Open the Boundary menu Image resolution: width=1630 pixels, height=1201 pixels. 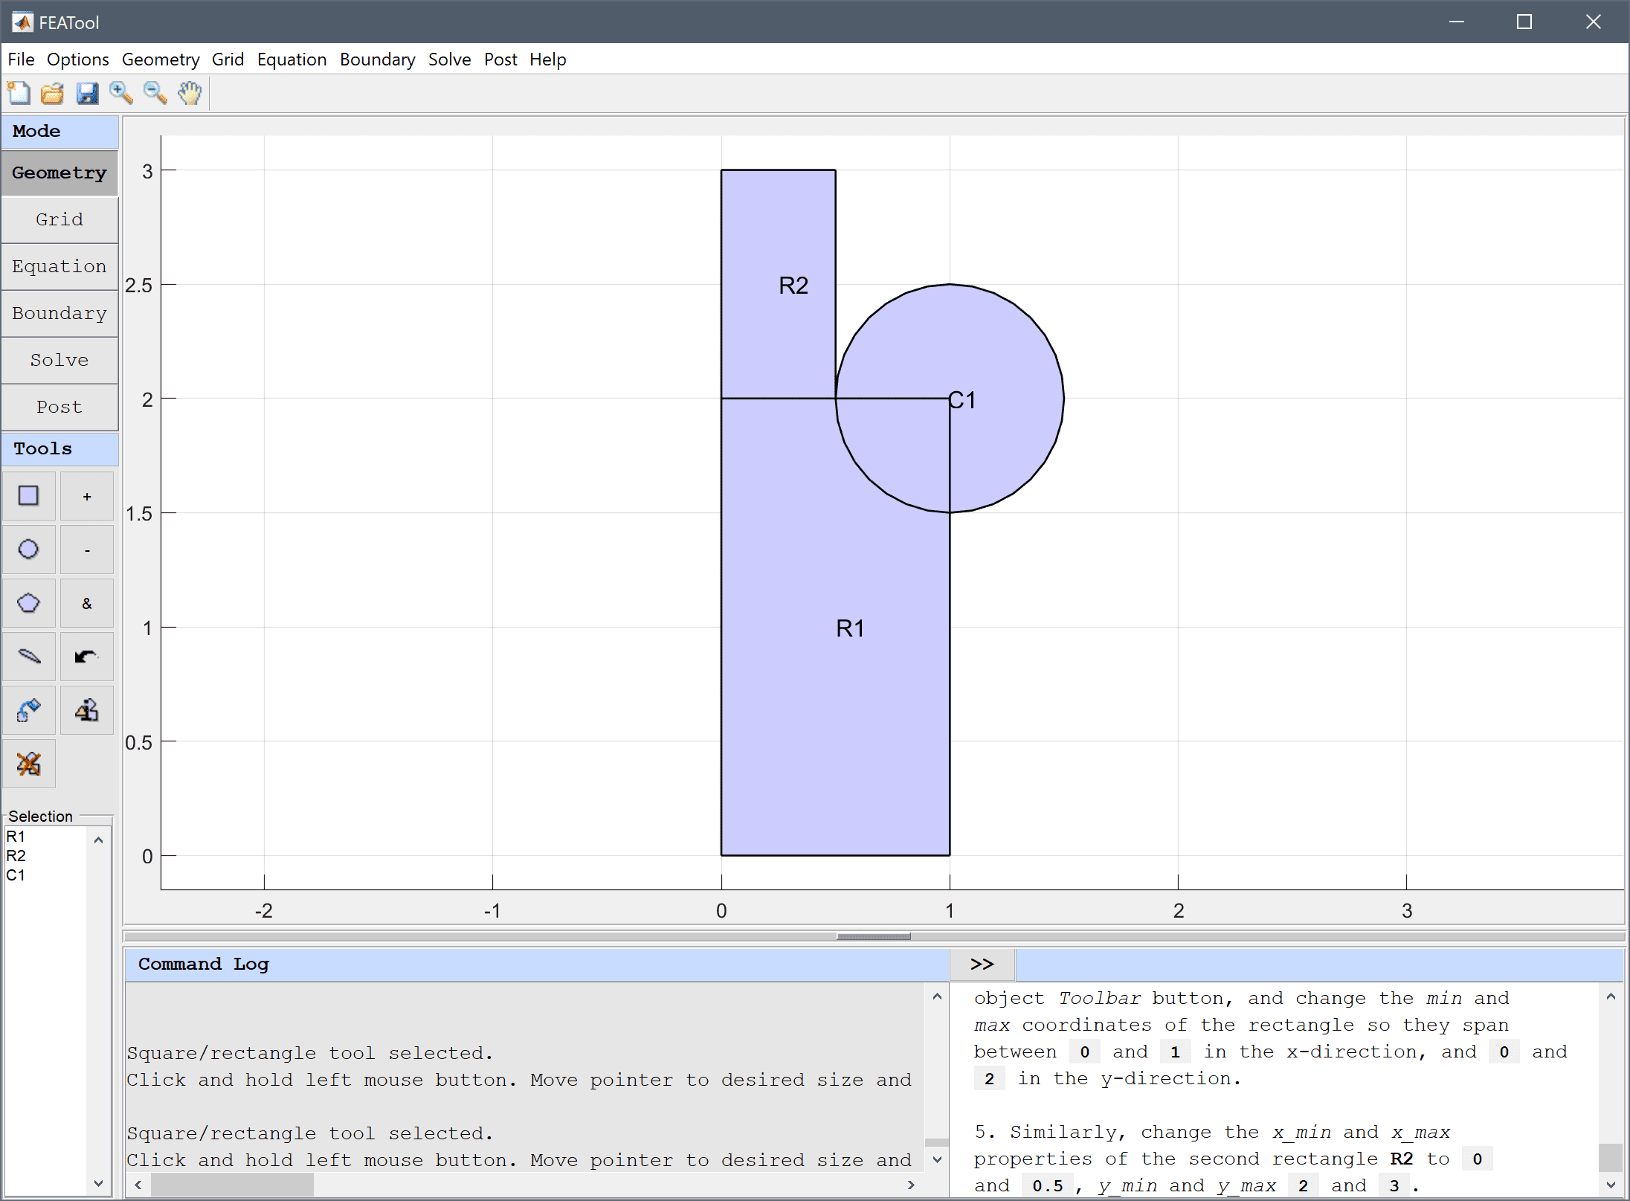[x=378, y=59]
